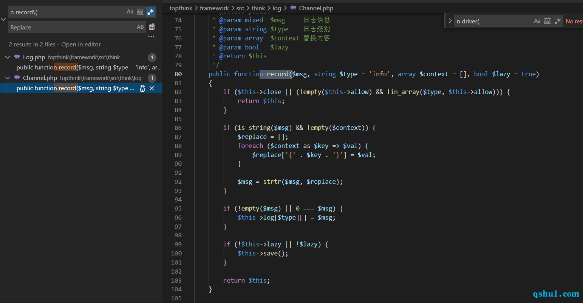Collapse the replace row with sidebar chevron

coord(3,20)
